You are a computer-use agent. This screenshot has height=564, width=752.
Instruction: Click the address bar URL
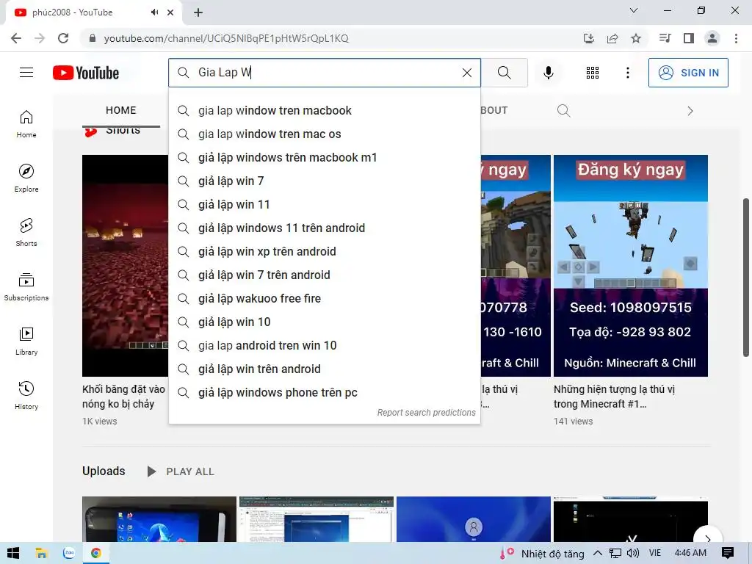pyautogui.click(x=226, y=38)
